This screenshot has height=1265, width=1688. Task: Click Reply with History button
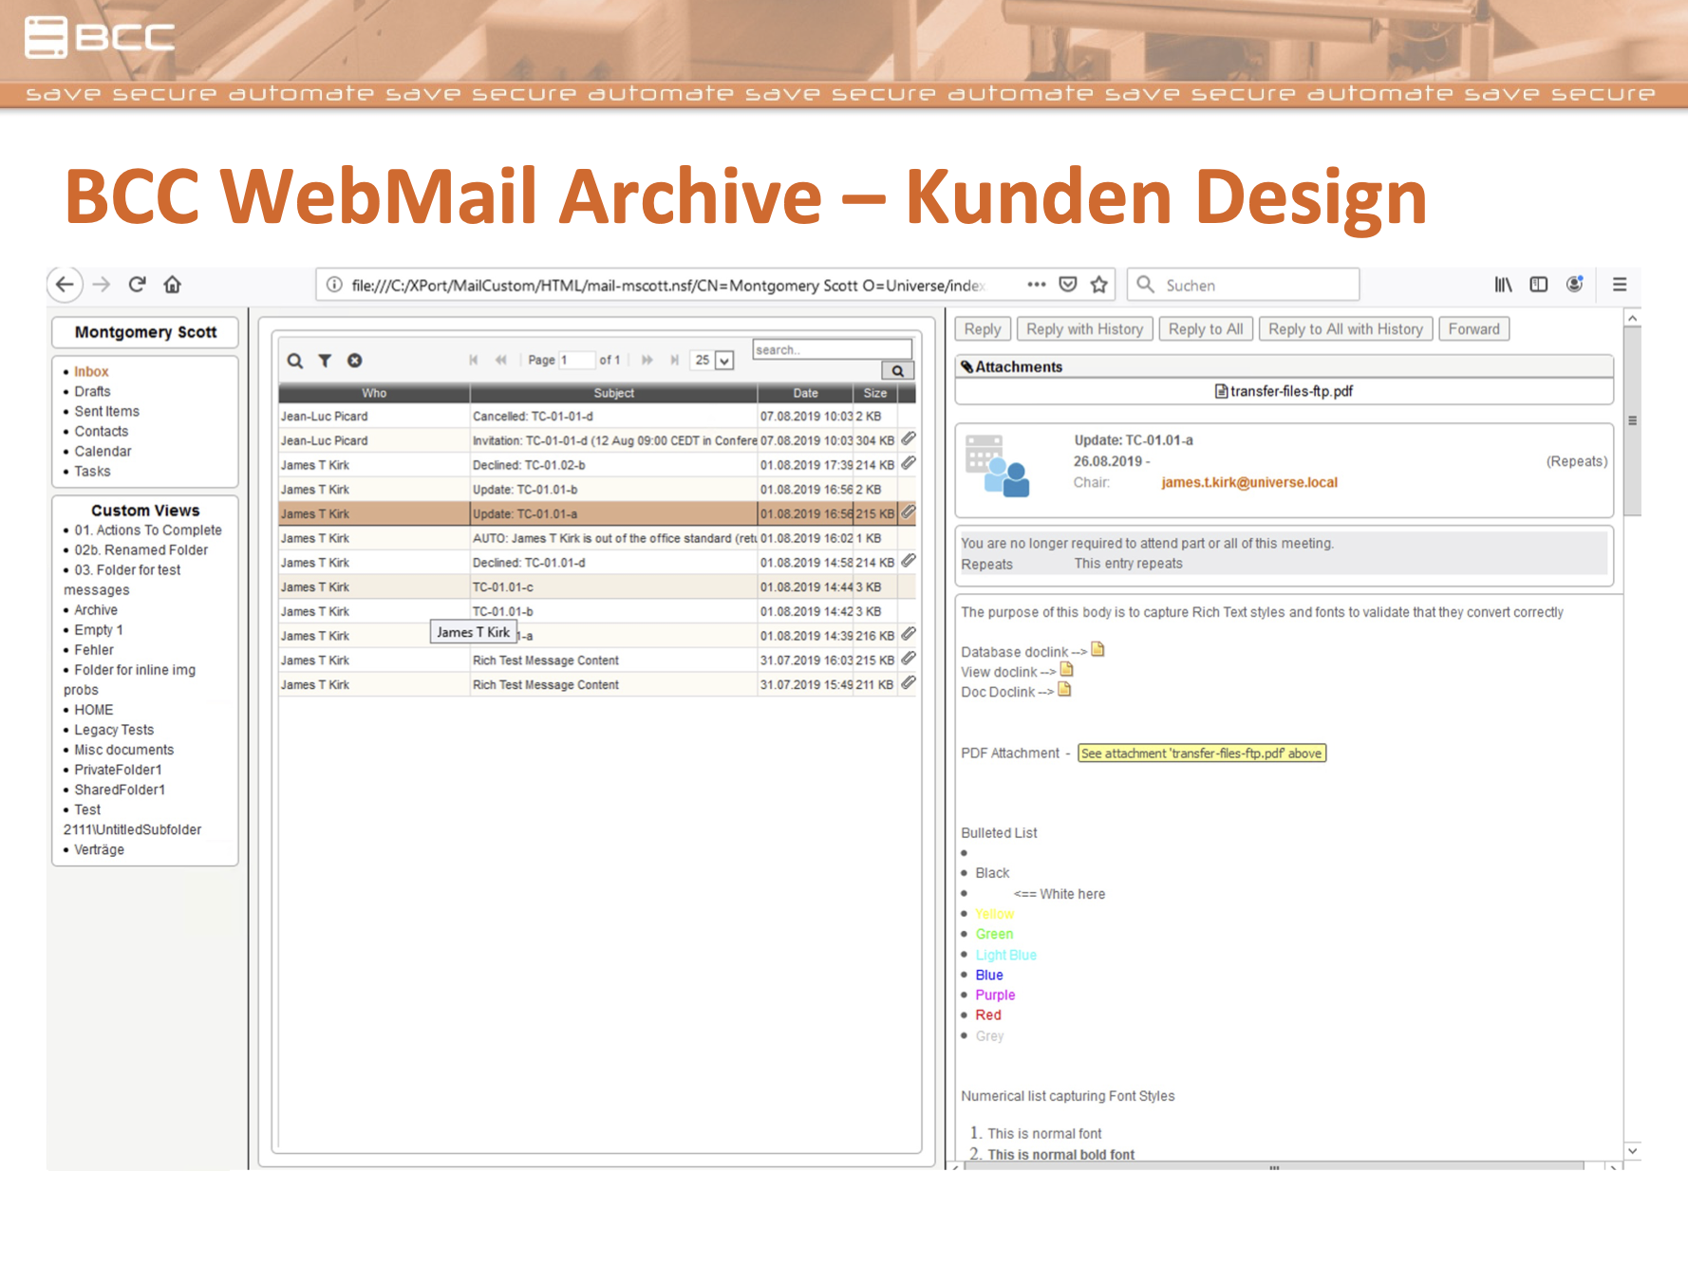(1084, 328)
